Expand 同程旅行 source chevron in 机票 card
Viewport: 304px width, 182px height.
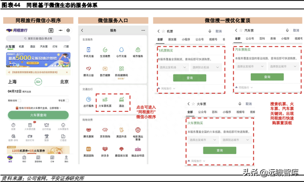coord(174,88)
